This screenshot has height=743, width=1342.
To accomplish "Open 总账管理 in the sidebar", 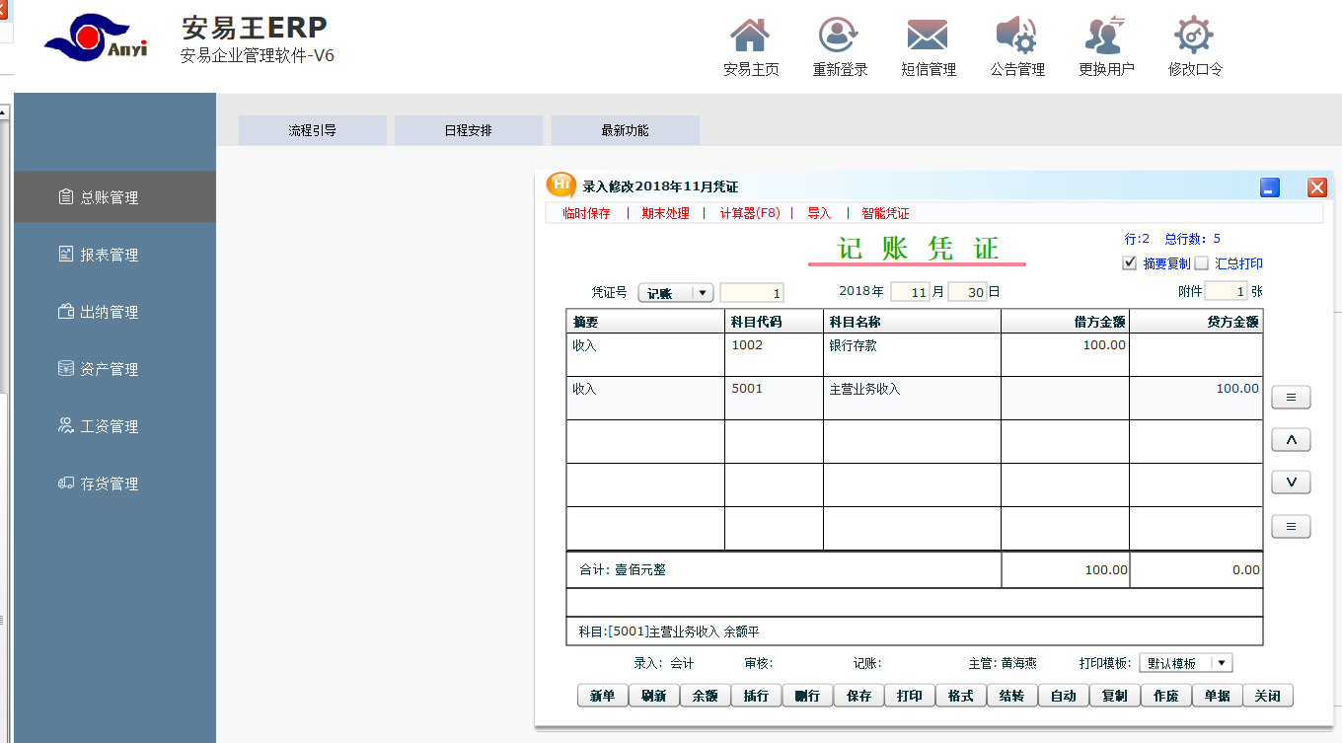I will click(114, 197).
